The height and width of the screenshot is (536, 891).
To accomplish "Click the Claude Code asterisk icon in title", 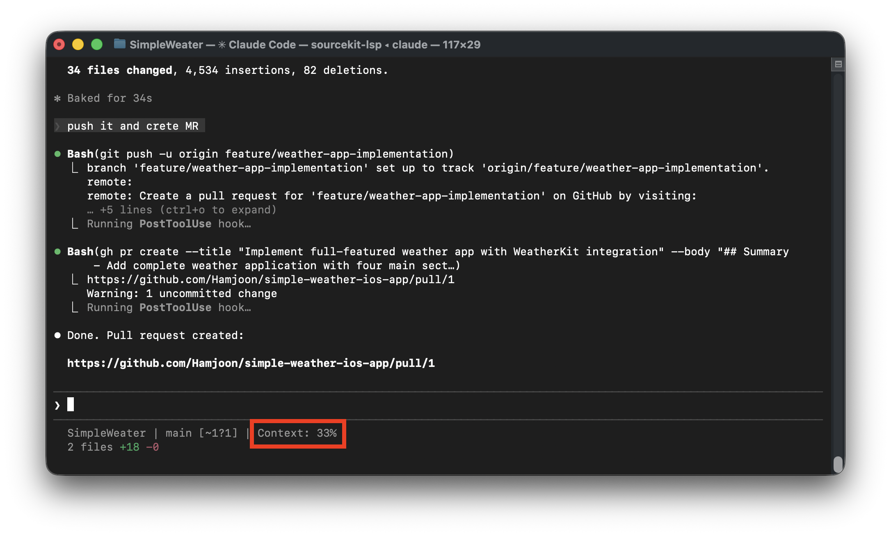I will pyautogui.click(x=222, y=44).
